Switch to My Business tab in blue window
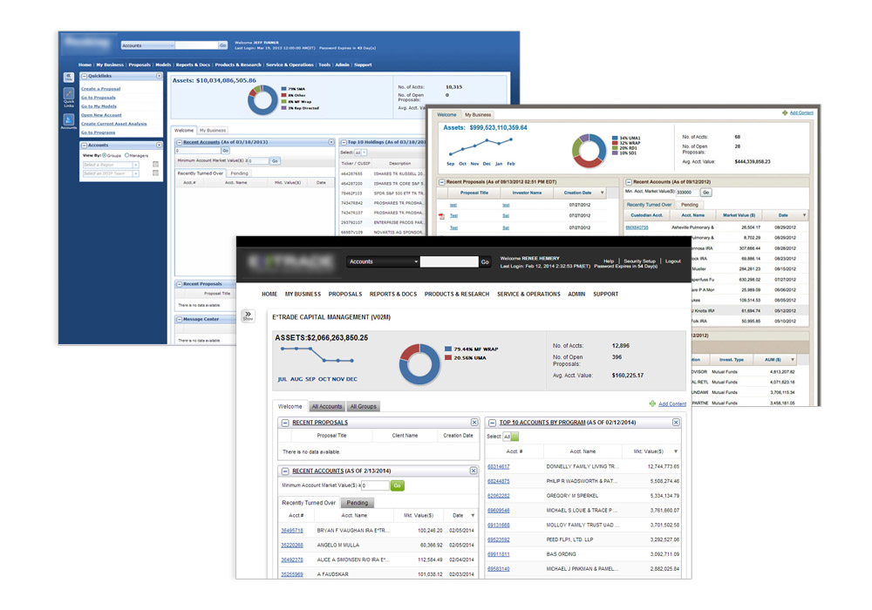 click(x=213, y=131)
